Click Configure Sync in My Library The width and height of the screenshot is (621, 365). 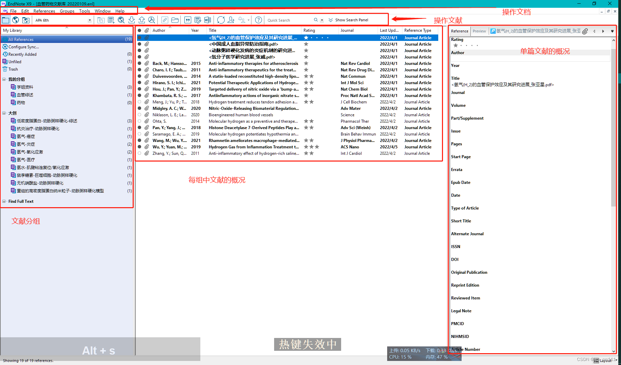24,47
